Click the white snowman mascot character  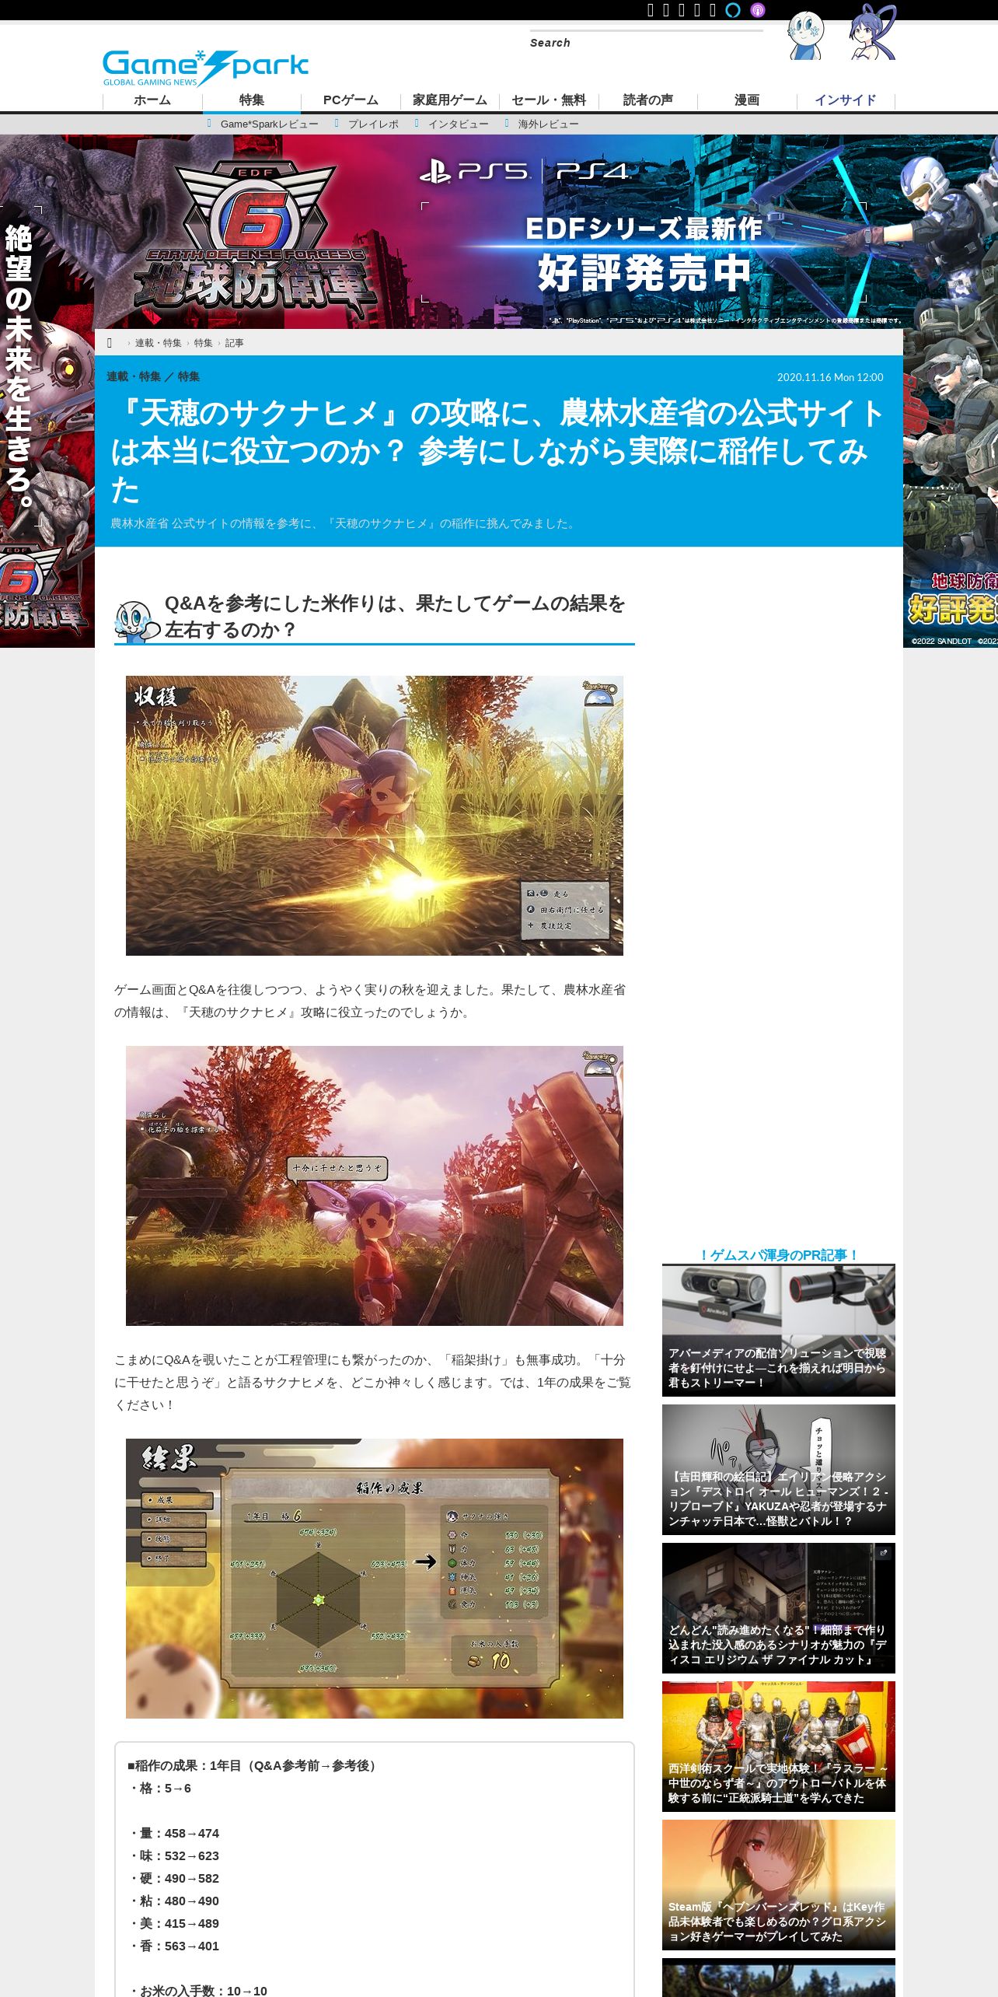click(x=805, y=36)
